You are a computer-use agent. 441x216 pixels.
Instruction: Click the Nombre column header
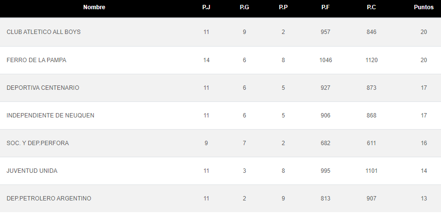[x=94, y=7]
